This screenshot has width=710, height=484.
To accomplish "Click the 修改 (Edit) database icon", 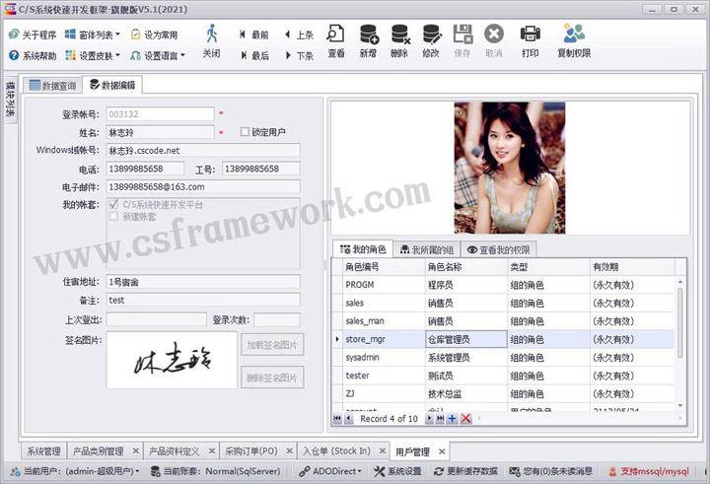I will [x=431, y=35].
